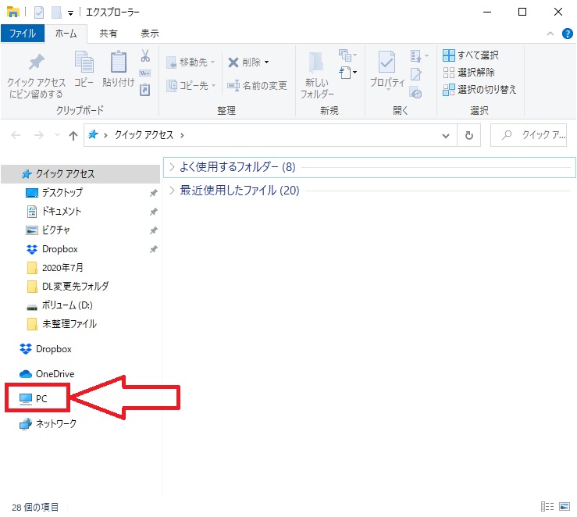The width and height of the screenshot is (577, 517).
Task: Click the scissors Cut icon
Action: coord(145,55)
